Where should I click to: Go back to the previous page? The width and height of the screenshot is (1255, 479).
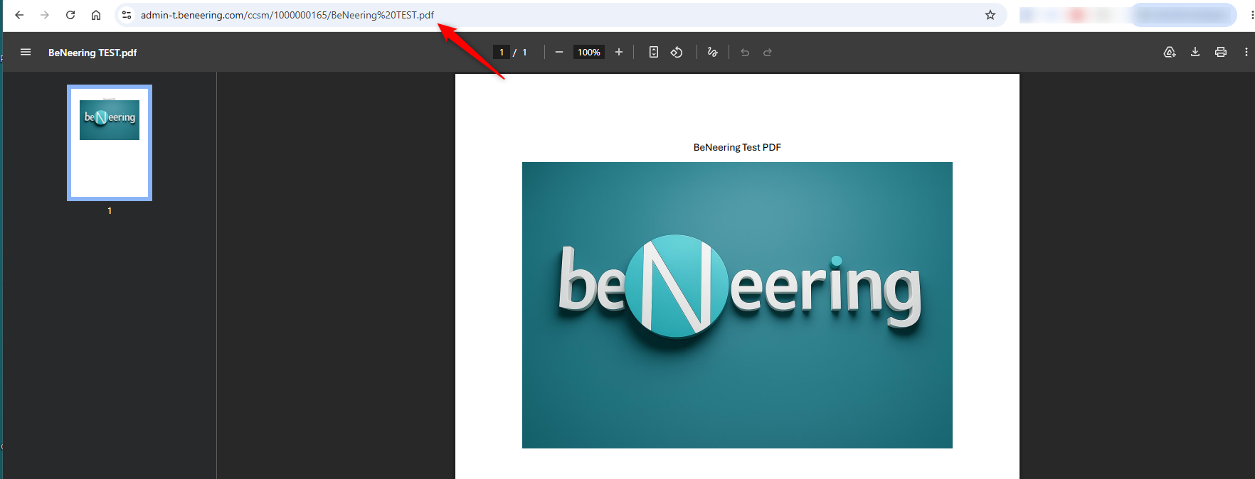point(19,15)
